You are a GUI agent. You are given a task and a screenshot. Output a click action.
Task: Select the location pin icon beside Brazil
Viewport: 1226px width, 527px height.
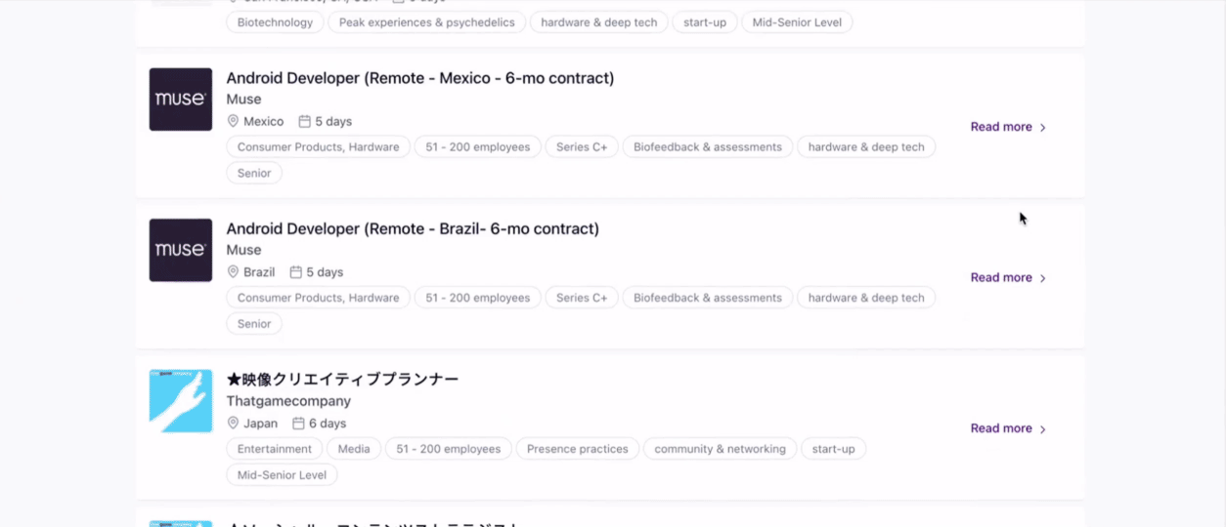(233, 272)
